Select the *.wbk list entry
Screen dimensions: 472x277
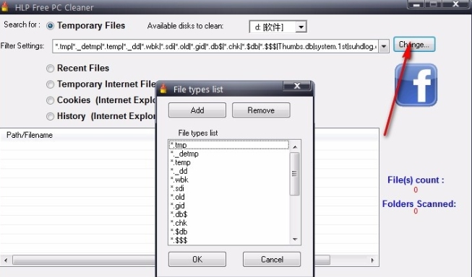click(x=229, y=180)
